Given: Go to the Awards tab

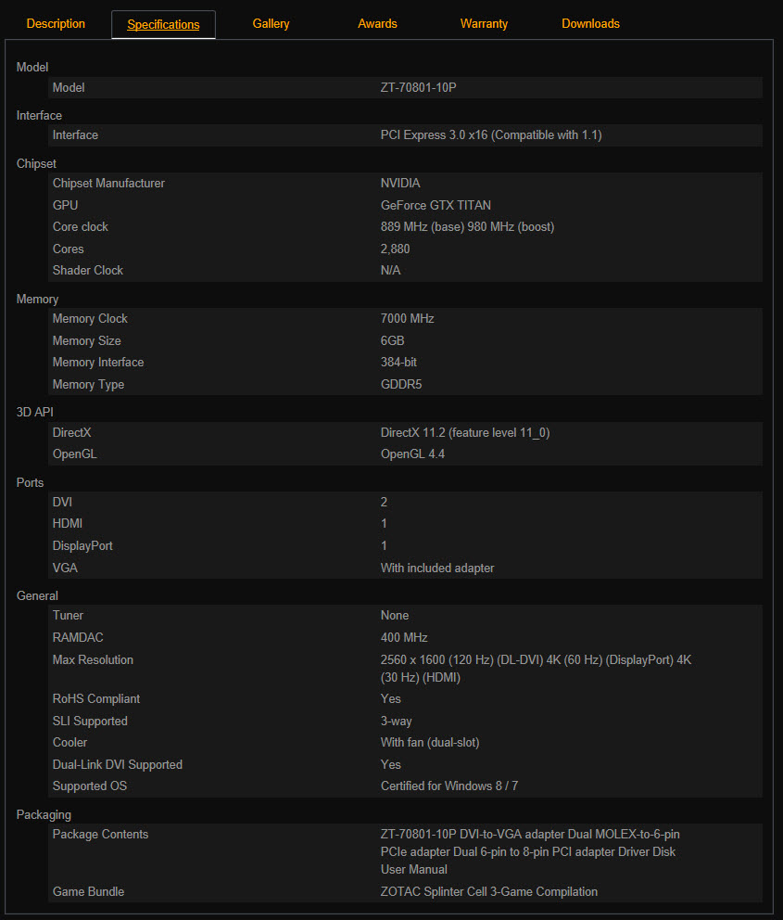Looking at the screenshot, I should pyautogui.click(x=377, y=24).
